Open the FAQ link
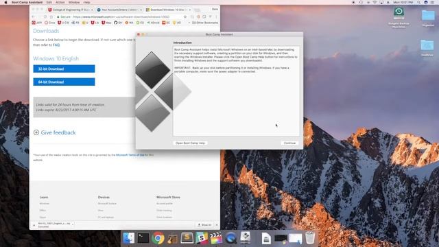The image size is (439, 247). pos(56,45)
